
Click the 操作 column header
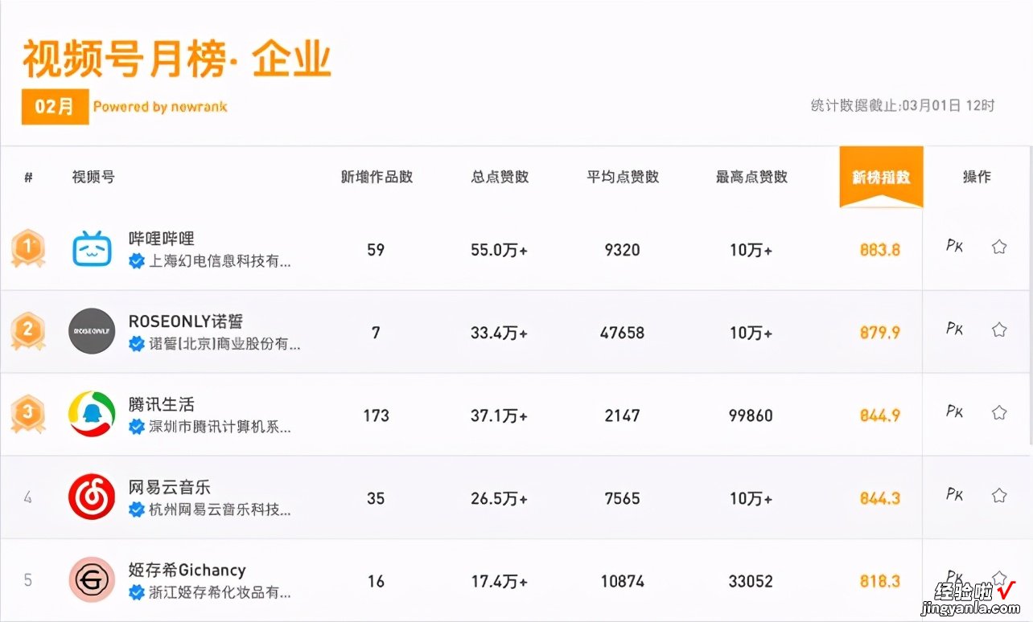coord(977,177)
